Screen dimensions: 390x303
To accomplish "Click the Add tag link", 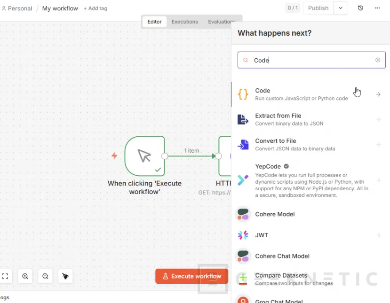I will (x=95, y=8).
